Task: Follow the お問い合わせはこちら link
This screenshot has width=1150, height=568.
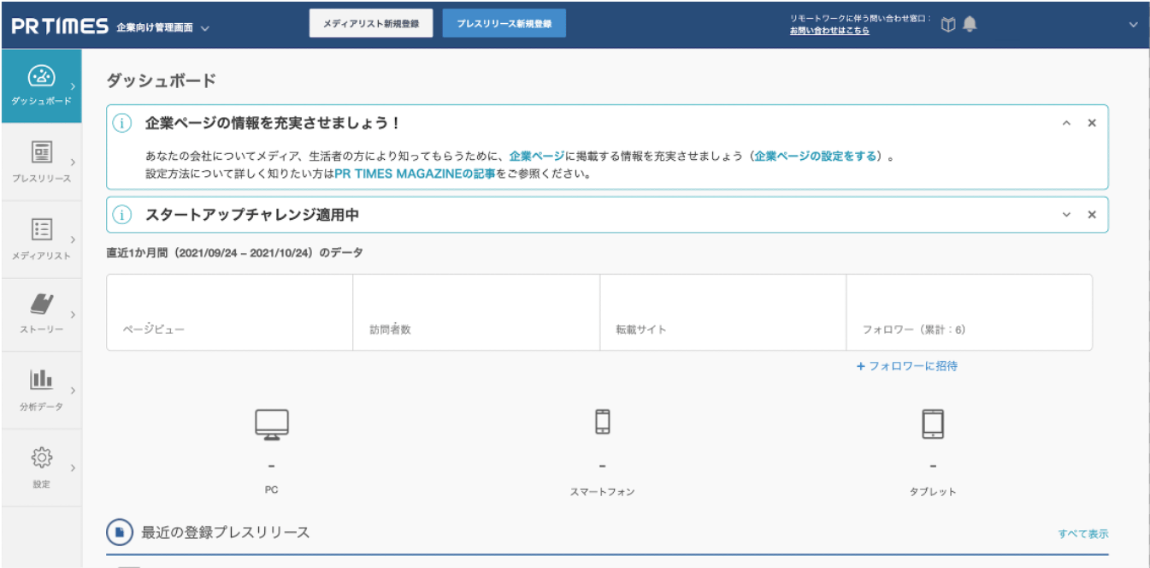Action: 829,31
